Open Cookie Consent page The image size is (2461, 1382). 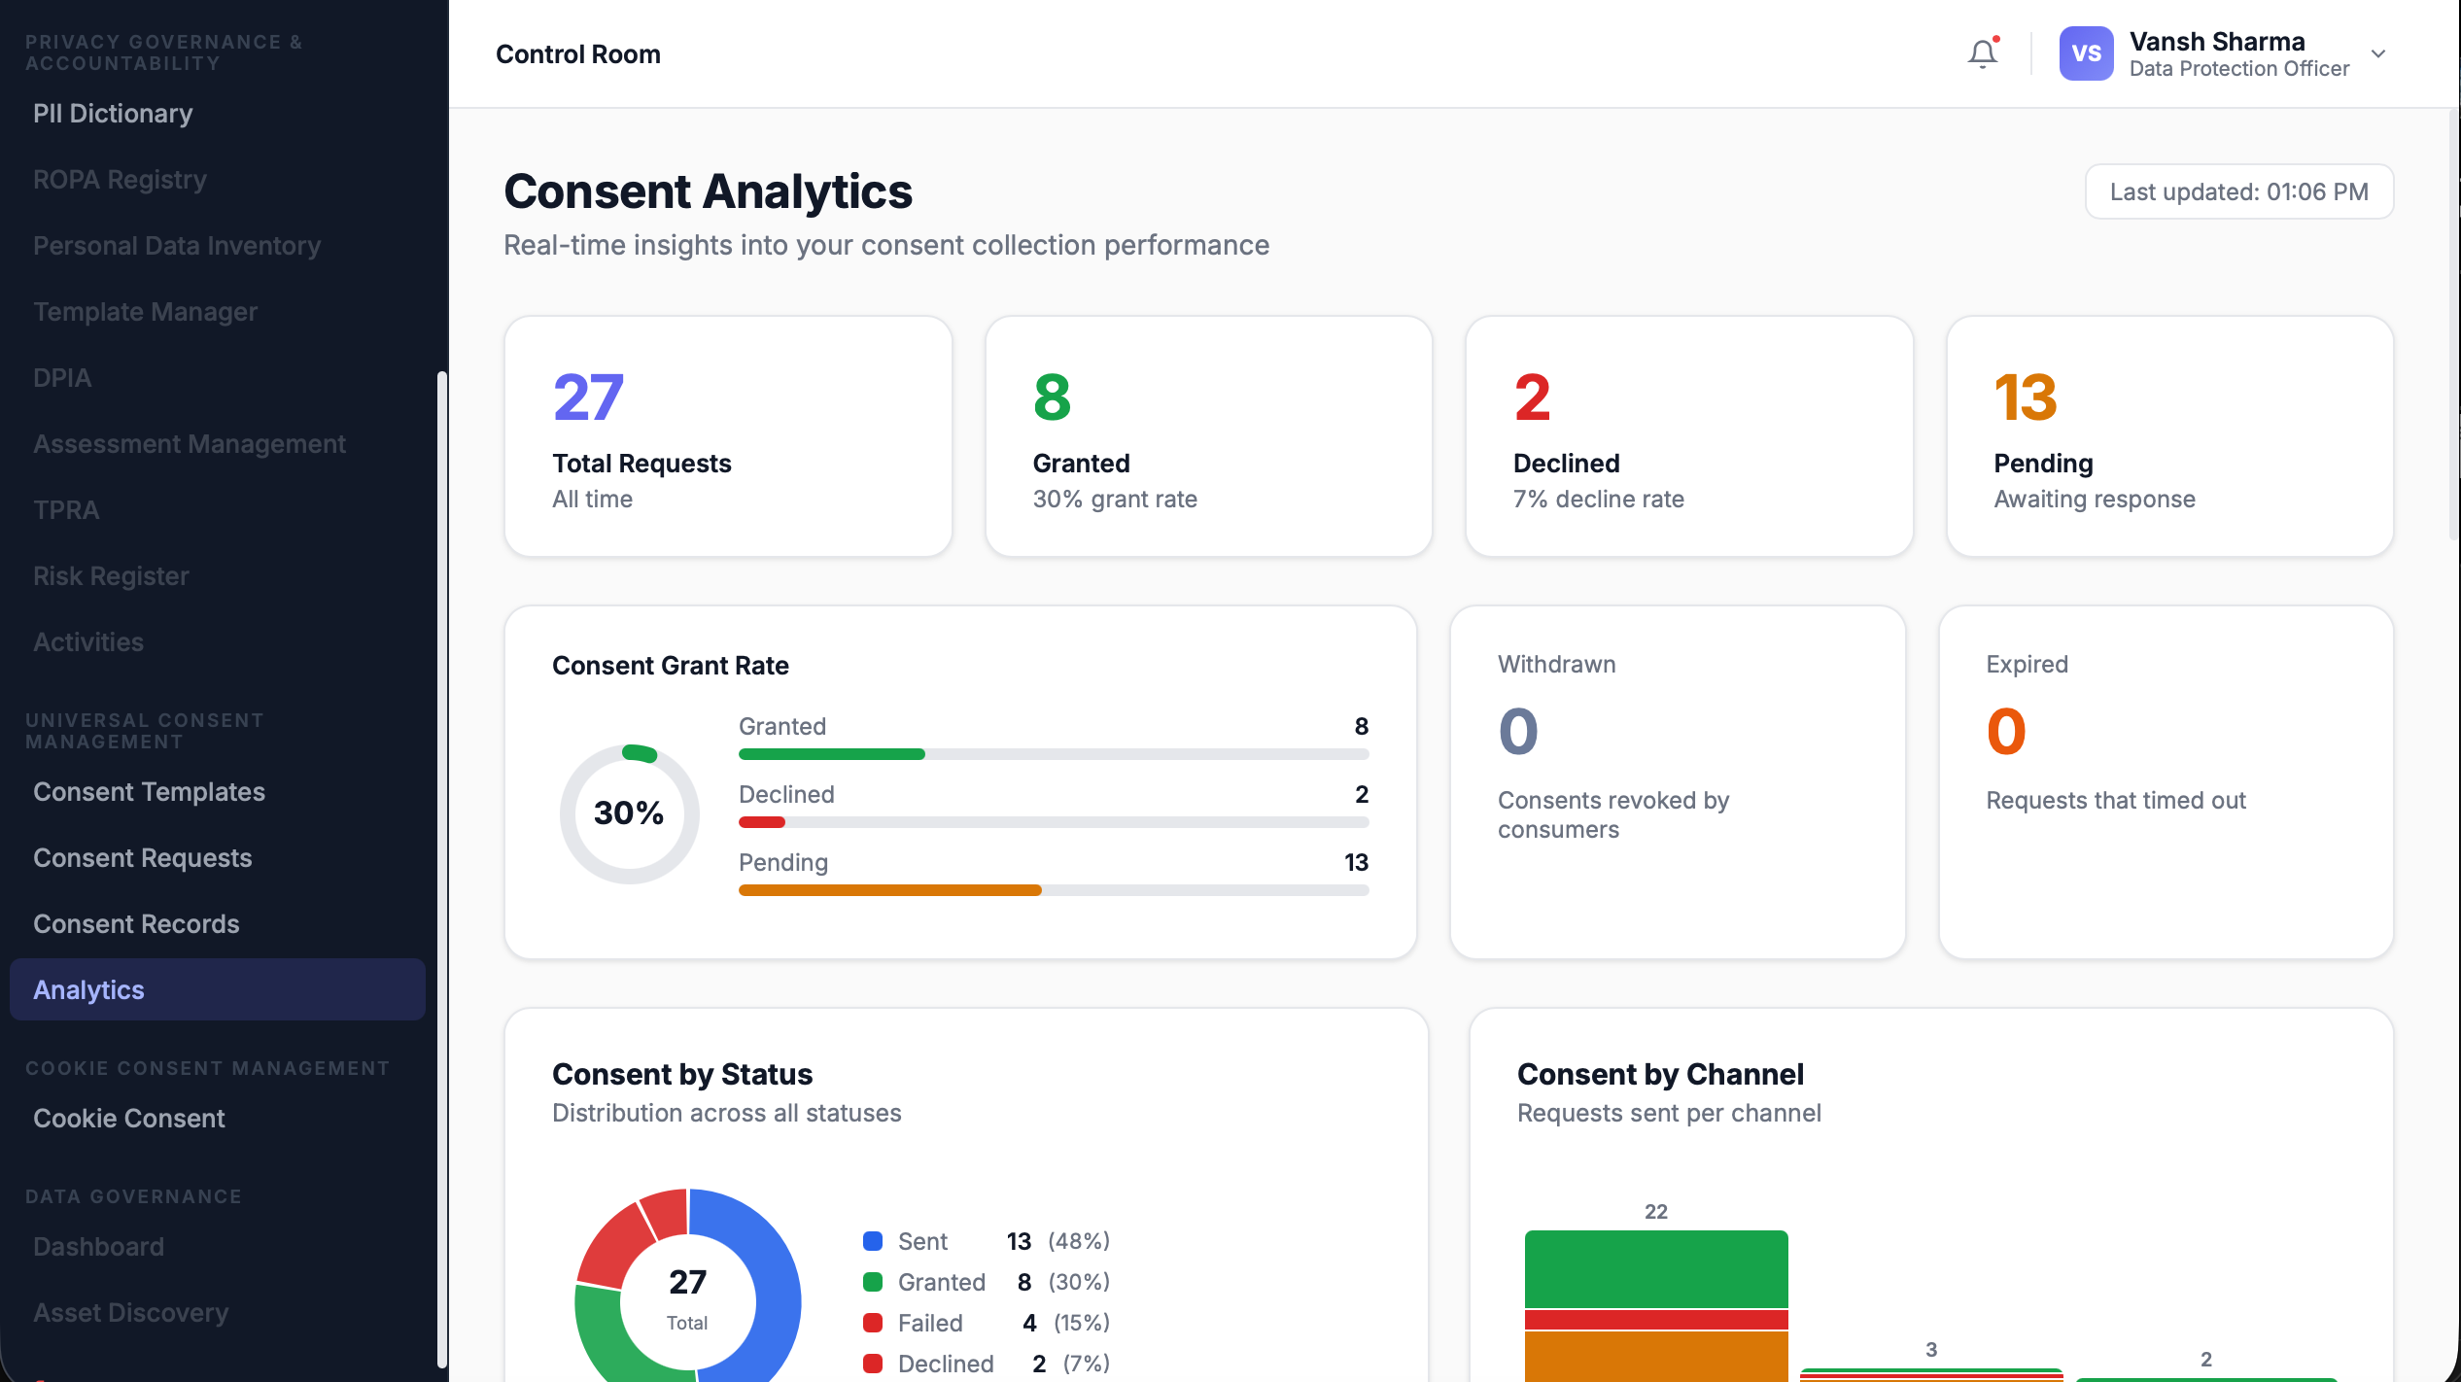click(x=129, y=1119)
